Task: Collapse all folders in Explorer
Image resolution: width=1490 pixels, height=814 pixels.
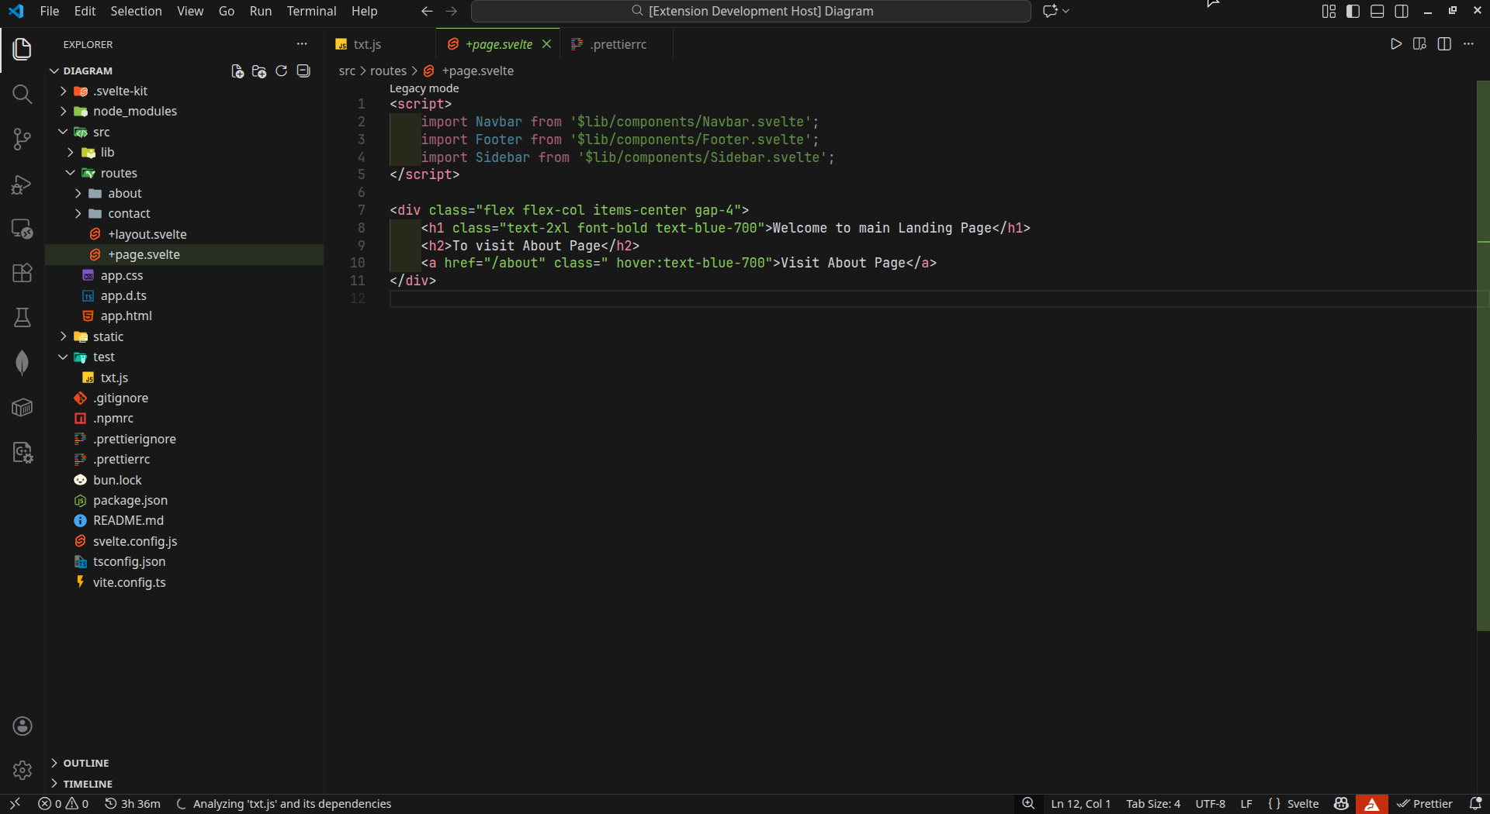Action: pyautogui.click(x=303, y=71)
